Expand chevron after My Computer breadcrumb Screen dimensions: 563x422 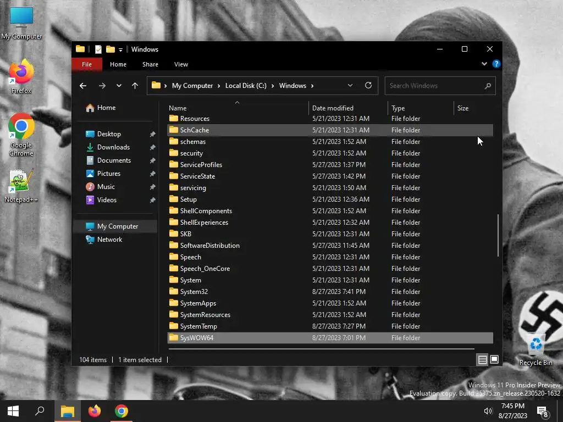[219, 86]
